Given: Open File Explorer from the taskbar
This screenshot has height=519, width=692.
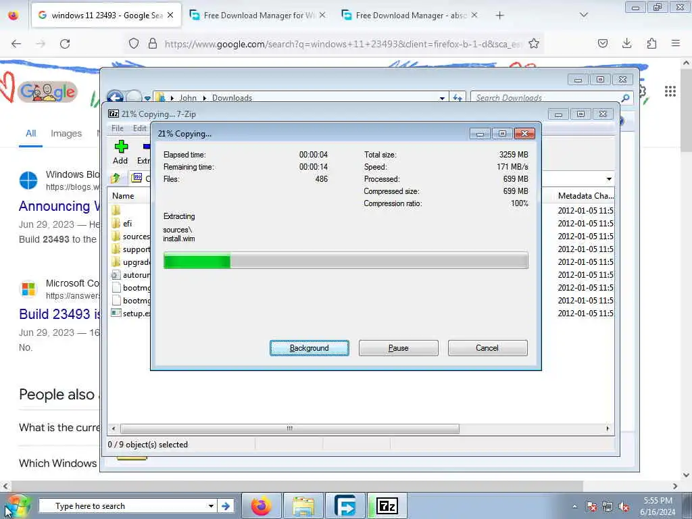Looking at the screenshot, I should tap(303, 505).
